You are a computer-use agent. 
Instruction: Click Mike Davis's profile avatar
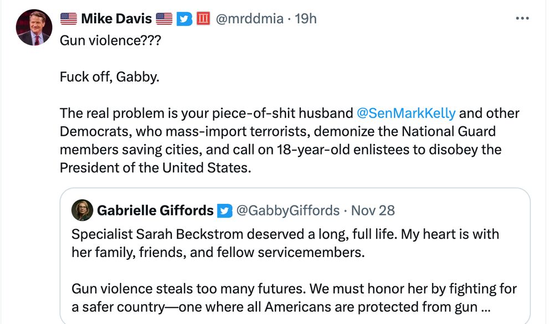point(34,27)
